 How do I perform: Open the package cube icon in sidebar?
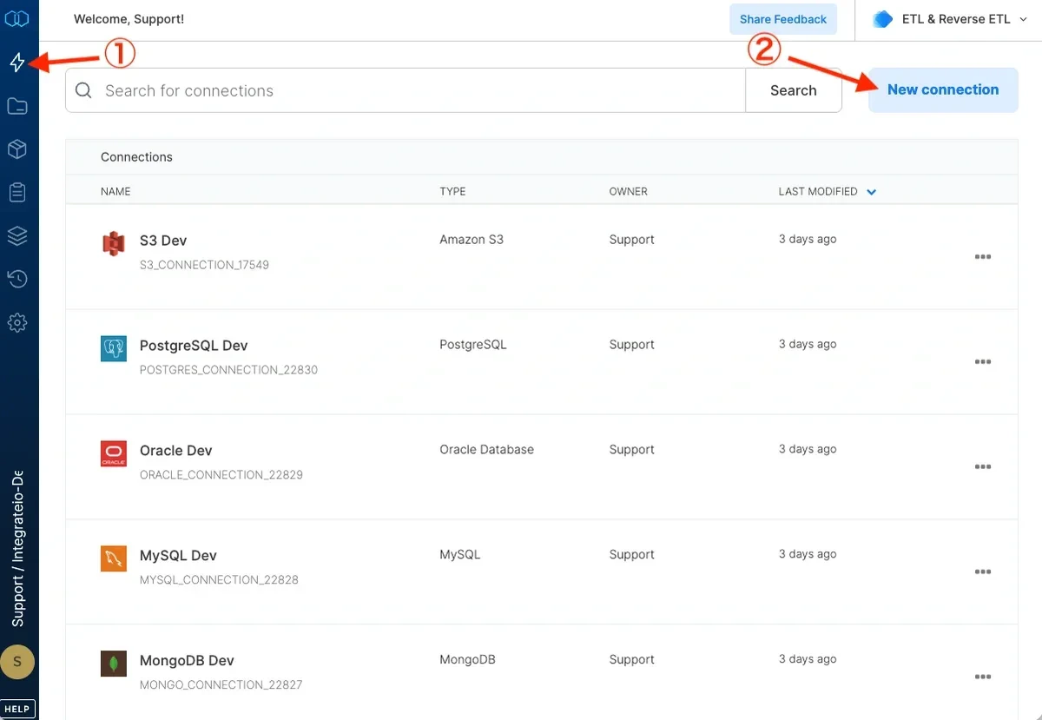[x=18, y=149]
